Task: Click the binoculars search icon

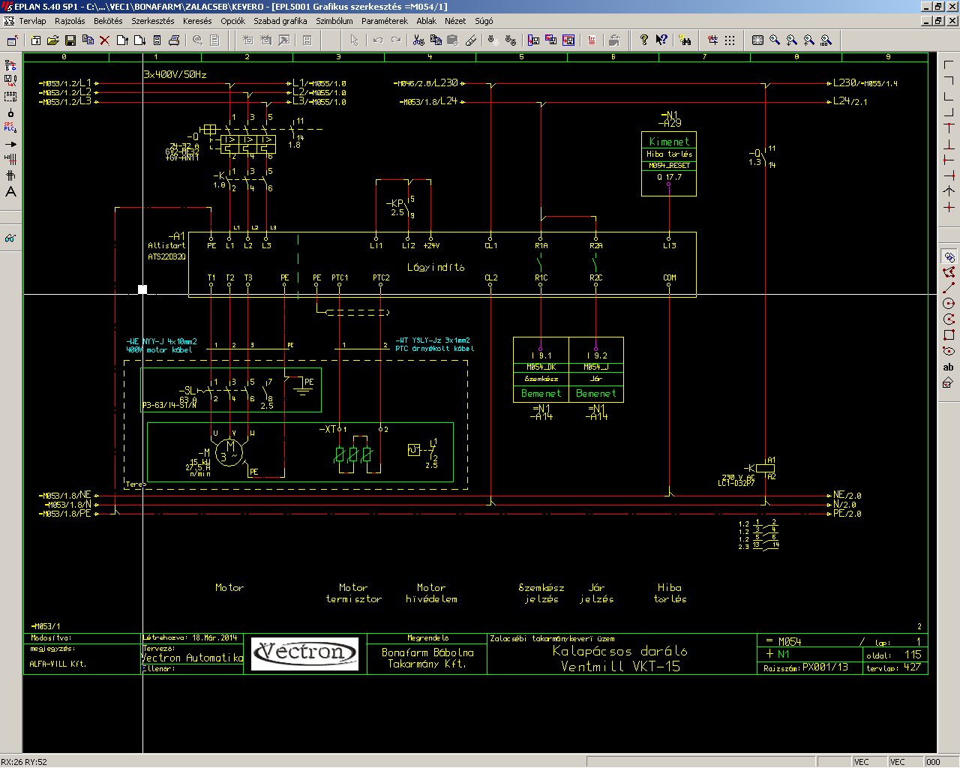Action: (x=685, y=40)
